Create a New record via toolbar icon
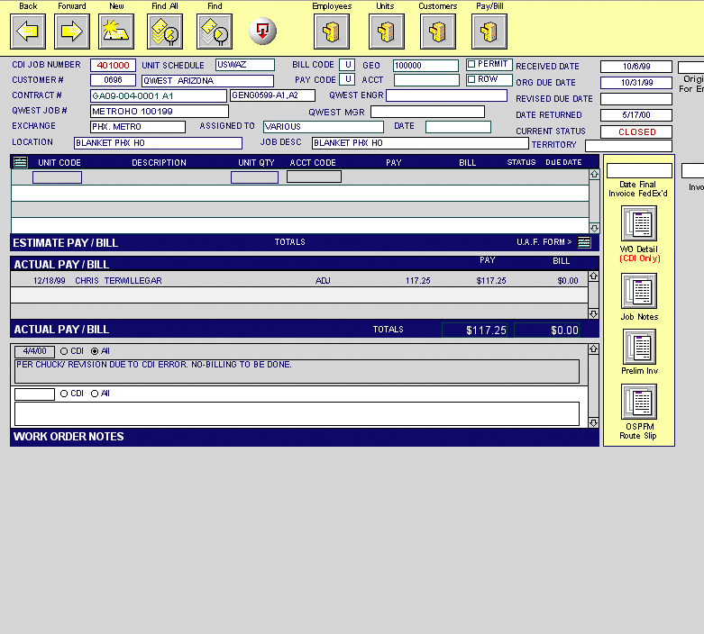The width and height of the screenshot is (704, 634). 116,32
